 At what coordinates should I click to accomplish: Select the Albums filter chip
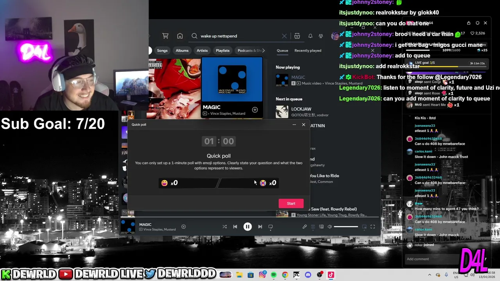182,50
